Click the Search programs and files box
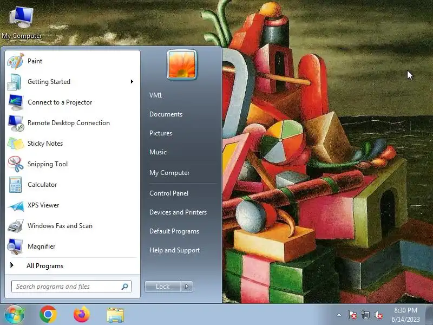 click(71, 287)
